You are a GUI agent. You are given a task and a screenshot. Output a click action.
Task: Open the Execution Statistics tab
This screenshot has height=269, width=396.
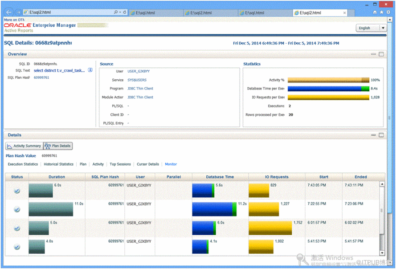coord(23,164)
